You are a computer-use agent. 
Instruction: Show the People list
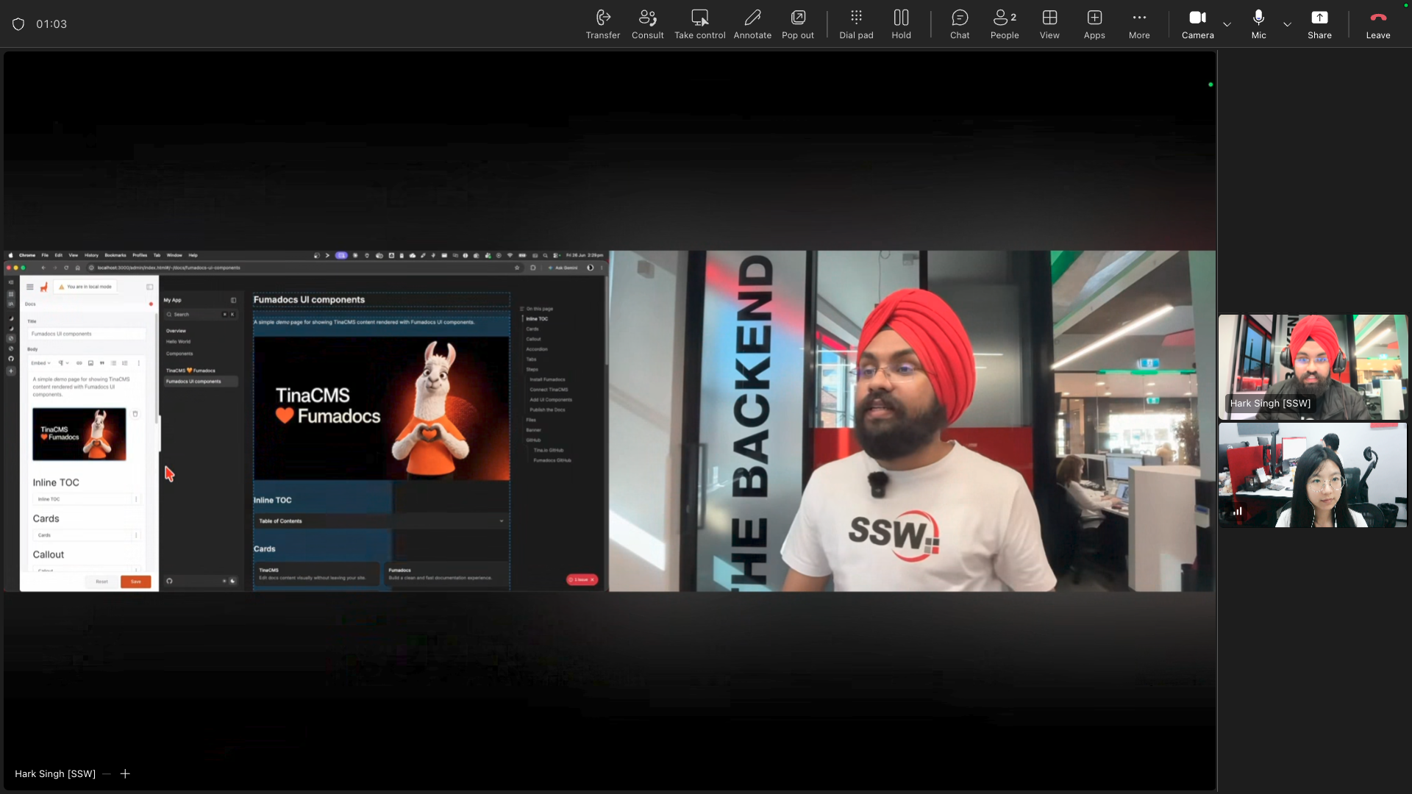(1005, 24)
